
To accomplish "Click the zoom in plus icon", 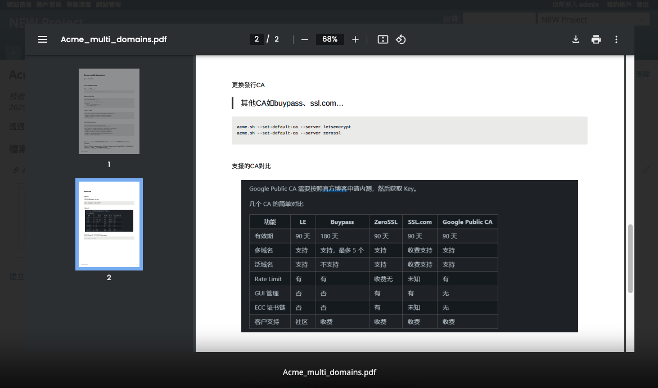I will (355, 39).
